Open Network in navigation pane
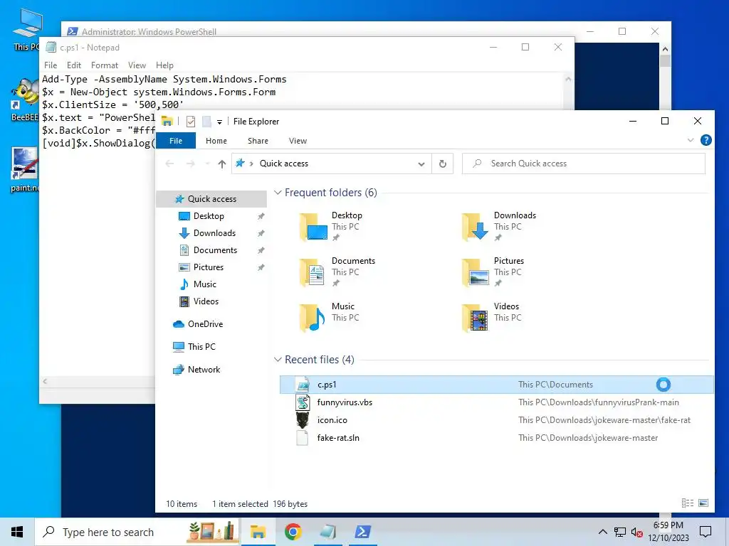Image resolution: width=729 pixels, height=546 pixels. point(204,370)
